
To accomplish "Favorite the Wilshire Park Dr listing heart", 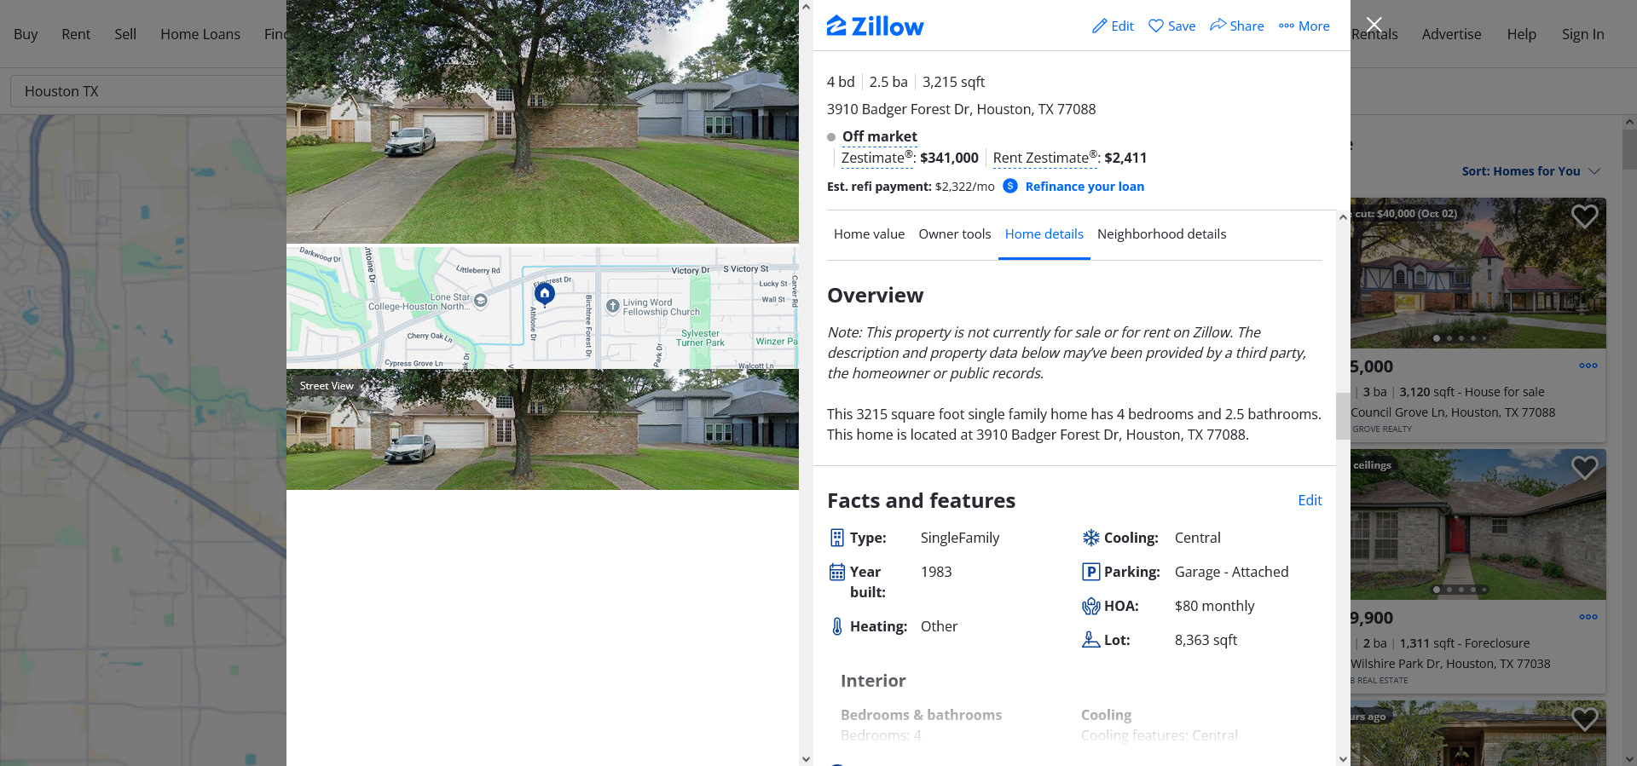I will 1584,468.
